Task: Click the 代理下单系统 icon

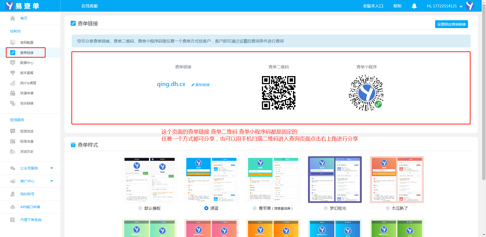Action: (13, 220)
